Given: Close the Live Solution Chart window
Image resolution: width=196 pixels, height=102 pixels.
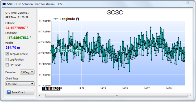Looking at the screenshot, I should tap(188, 3).
